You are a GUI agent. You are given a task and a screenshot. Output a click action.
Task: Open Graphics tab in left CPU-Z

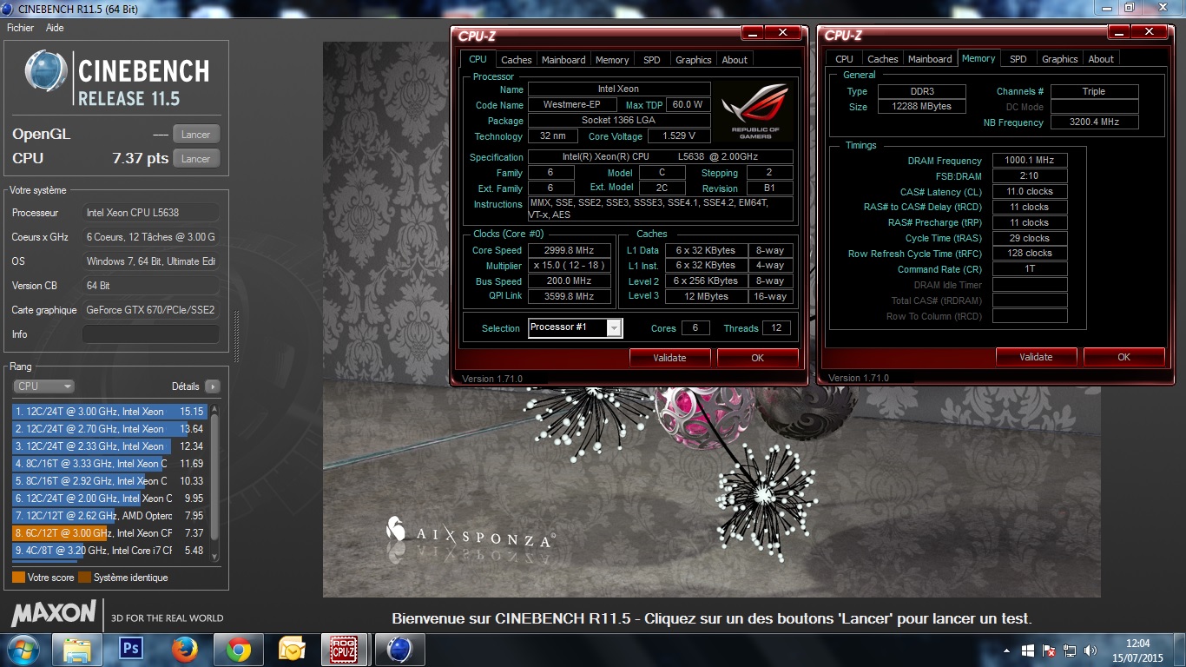693,60
